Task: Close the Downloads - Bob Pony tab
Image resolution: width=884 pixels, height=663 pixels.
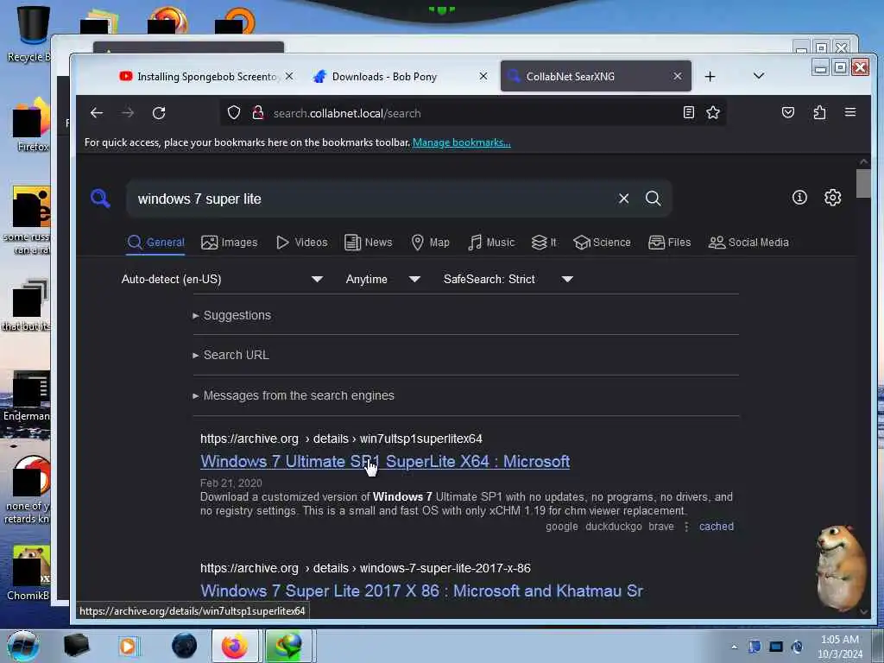Action: coord(483,76)
